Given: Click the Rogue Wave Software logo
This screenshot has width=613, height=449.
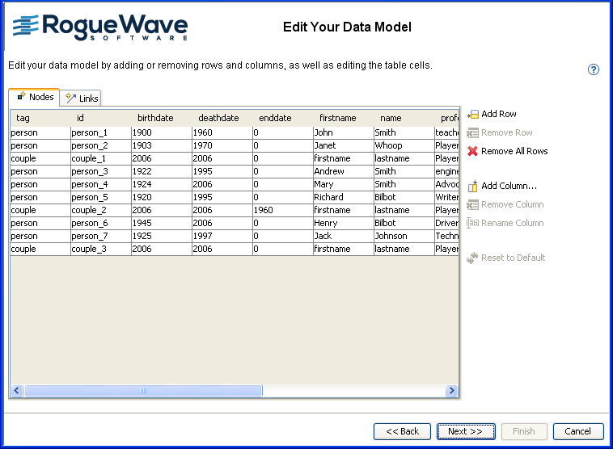Looking at the screenshot, I should coord(100,27).
